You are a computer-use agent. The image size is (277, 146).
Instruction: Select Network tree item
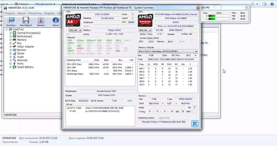coord(22,60)
